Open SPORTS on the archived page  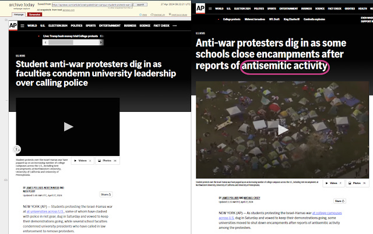(91, 26)
